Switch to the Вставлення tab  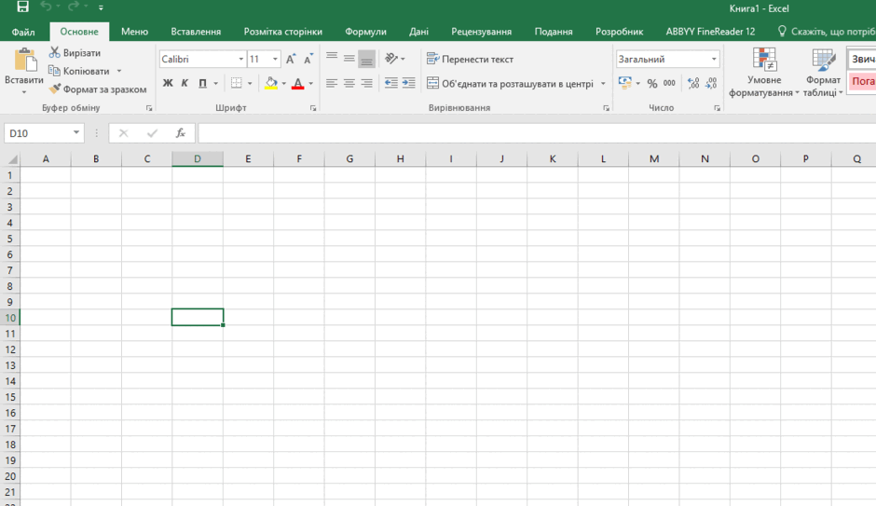[x=196, y=32]
